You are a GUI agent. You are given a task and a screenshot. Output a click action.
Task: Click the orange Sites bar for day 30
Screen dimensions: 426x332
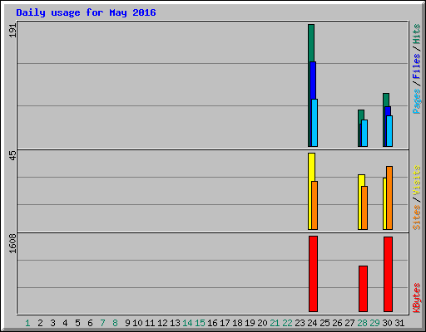389,198
